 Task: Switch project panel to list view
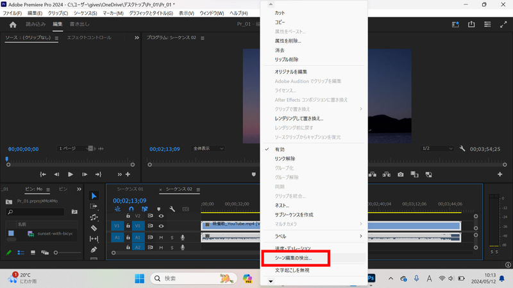21,252
